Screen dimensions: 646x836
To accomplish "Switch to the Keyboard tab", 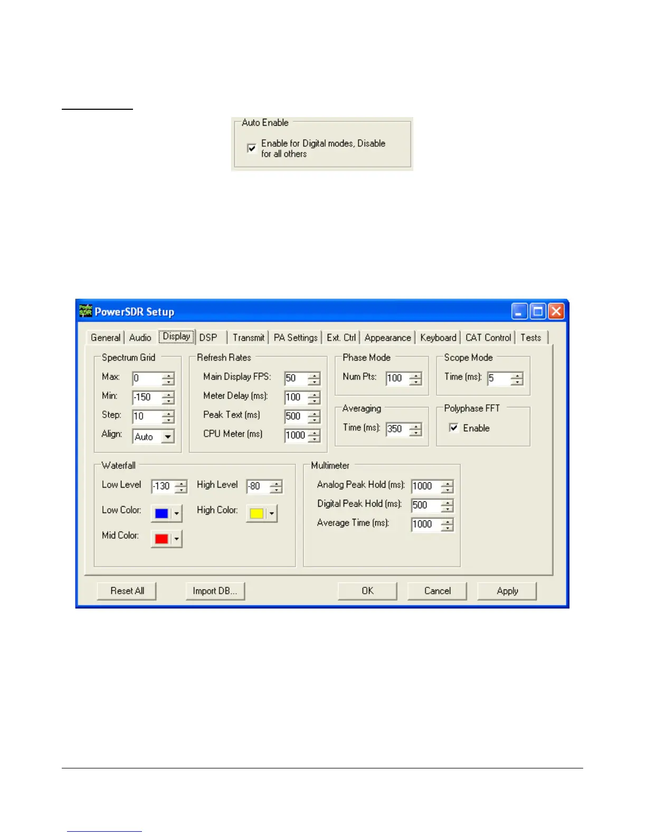I will coord(438,338).
